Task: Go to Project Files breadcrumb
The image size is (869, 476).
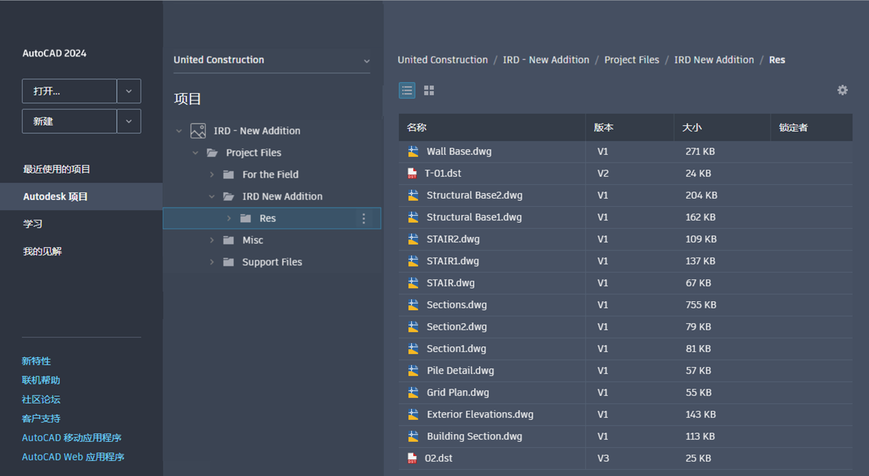Action: (632, 60)
